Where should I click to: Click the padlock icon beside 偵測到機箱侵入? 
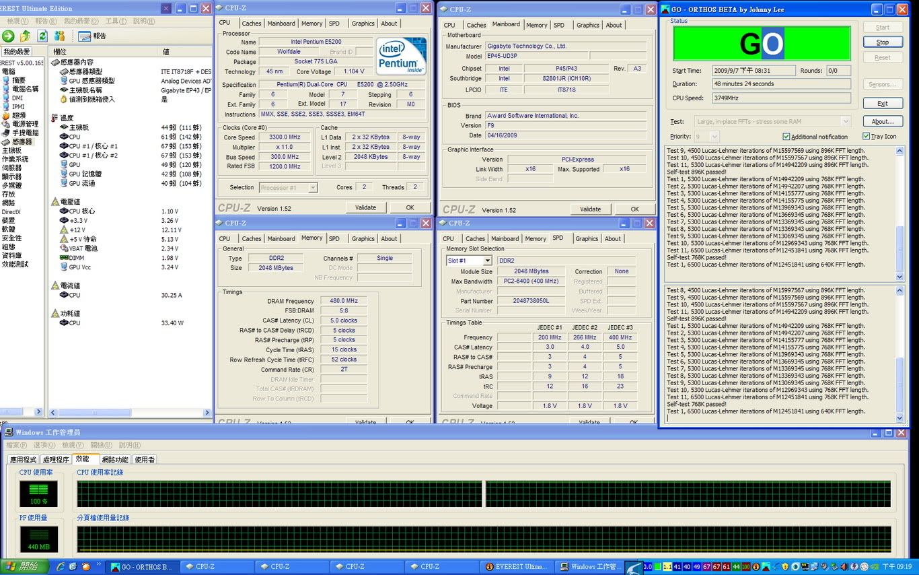pyautogui.click(x=64, y=99)
